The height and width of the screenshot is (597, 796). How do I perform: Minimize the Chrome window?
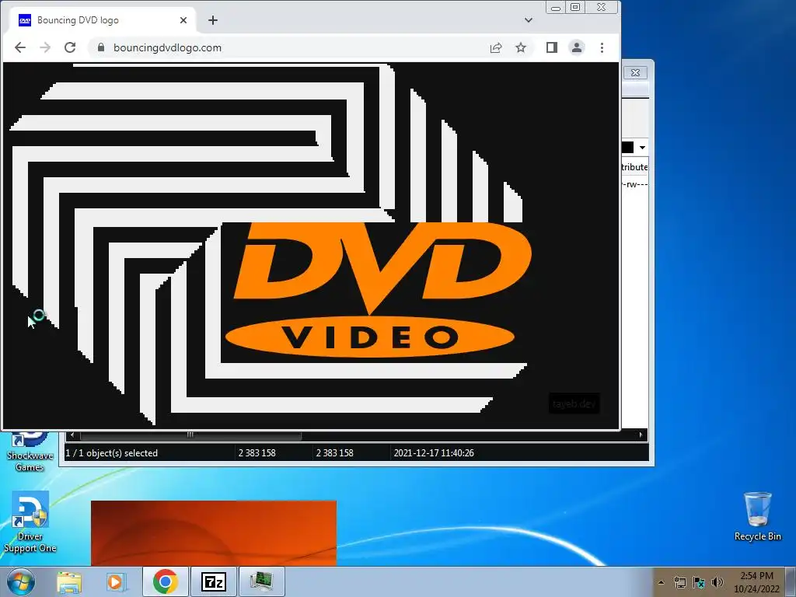coord(556,8)
